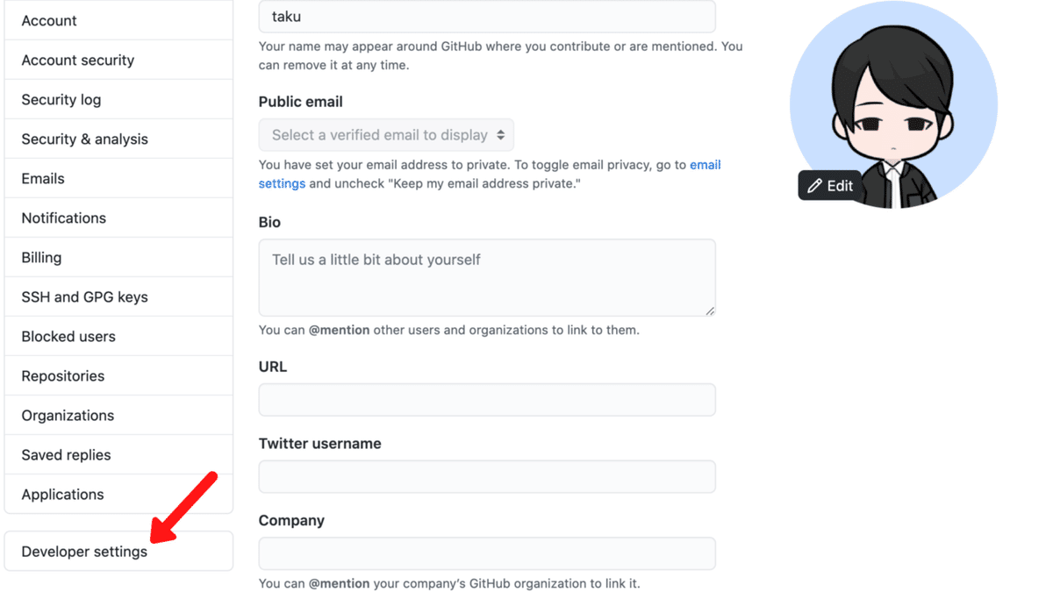Viewport: 1053px width, 592px height.
Task: Click the URL input field
Action: [487, 400]
